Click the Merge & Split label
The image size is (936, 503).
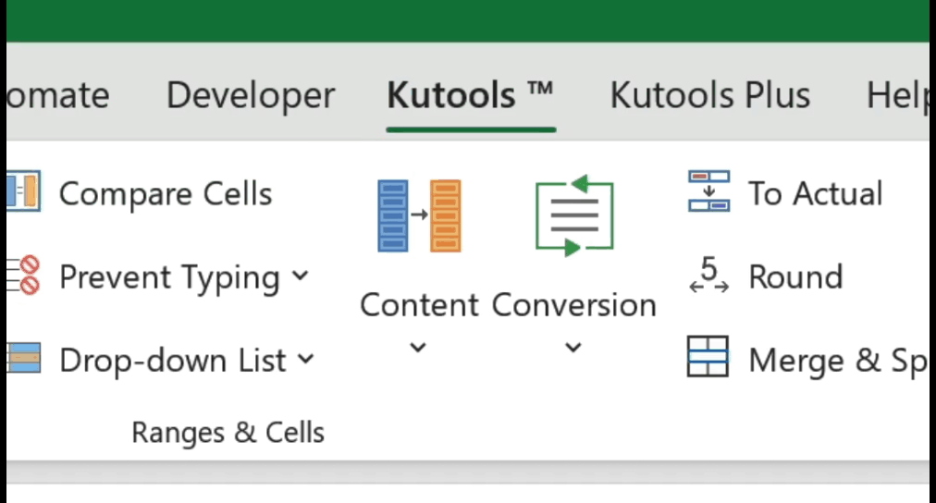point(839,361)
